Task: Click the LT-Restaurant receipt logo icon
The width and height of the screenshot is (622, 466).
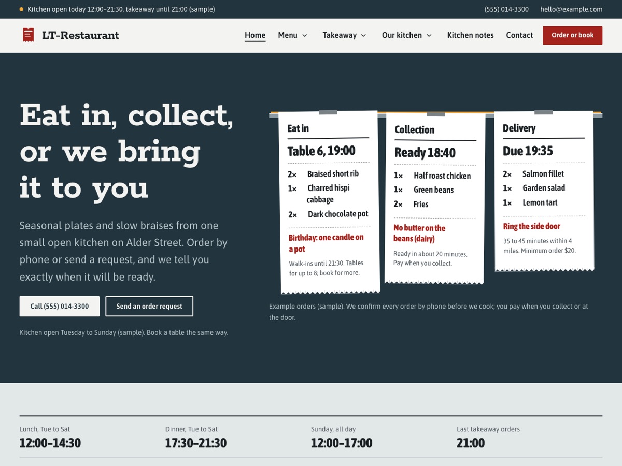Action: [29, 35]
